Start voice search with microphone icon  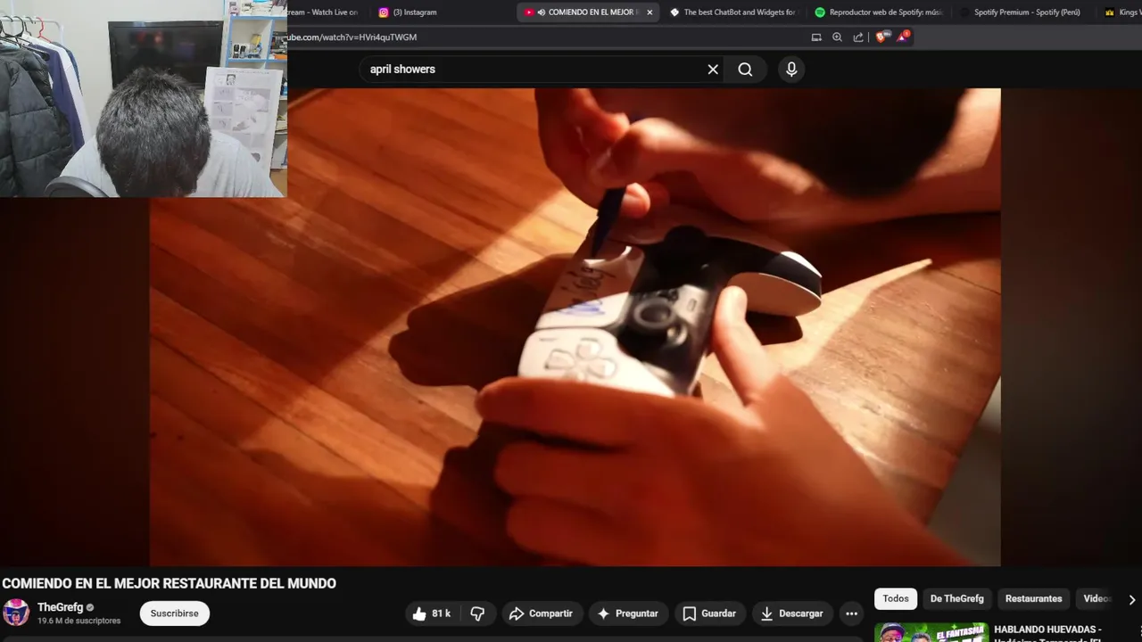click(791, 70)
